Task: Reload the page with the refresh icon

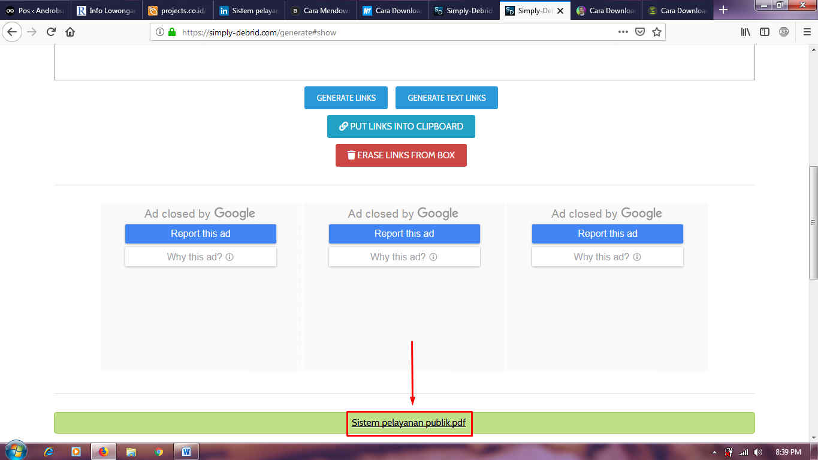Action: (51, 32)
